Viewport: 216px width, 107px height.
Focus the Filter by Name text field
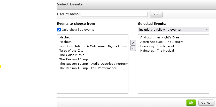tap(114, 14)
